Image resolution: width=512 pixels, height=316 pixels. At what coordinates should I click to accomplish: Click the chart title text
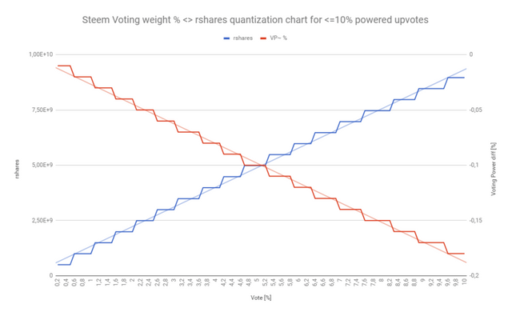pyautogui.click(x=255, y=20)
